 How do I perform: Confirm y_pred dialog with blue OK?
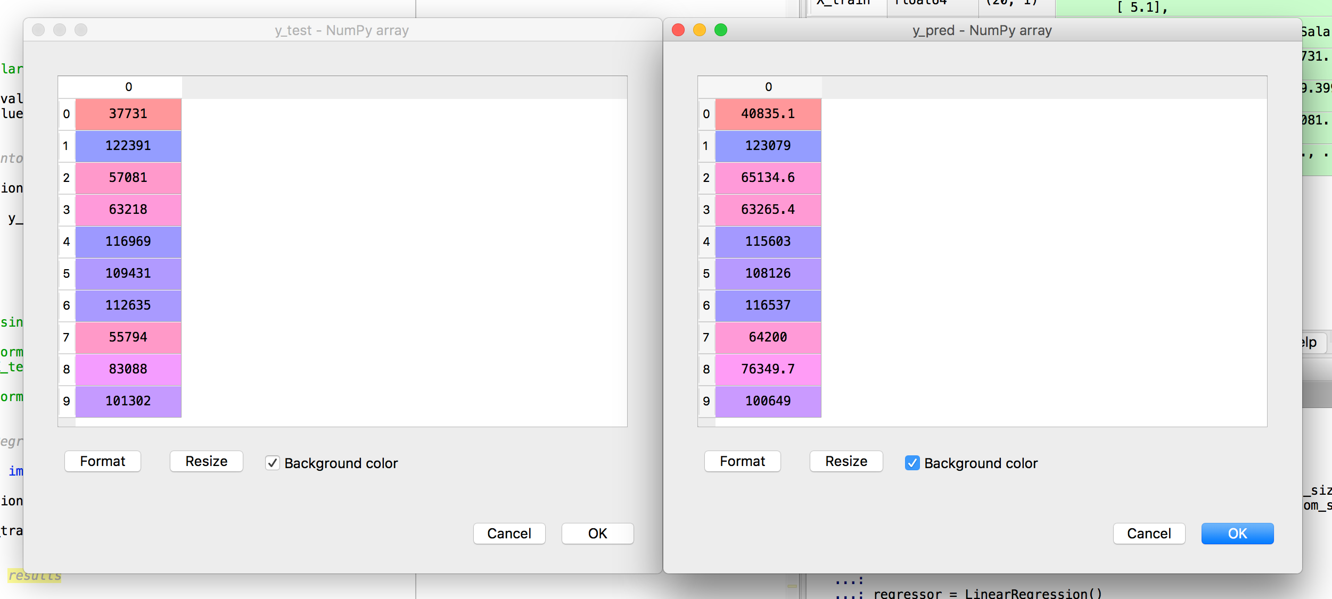pyautogui.click(x=1237, y=534)
